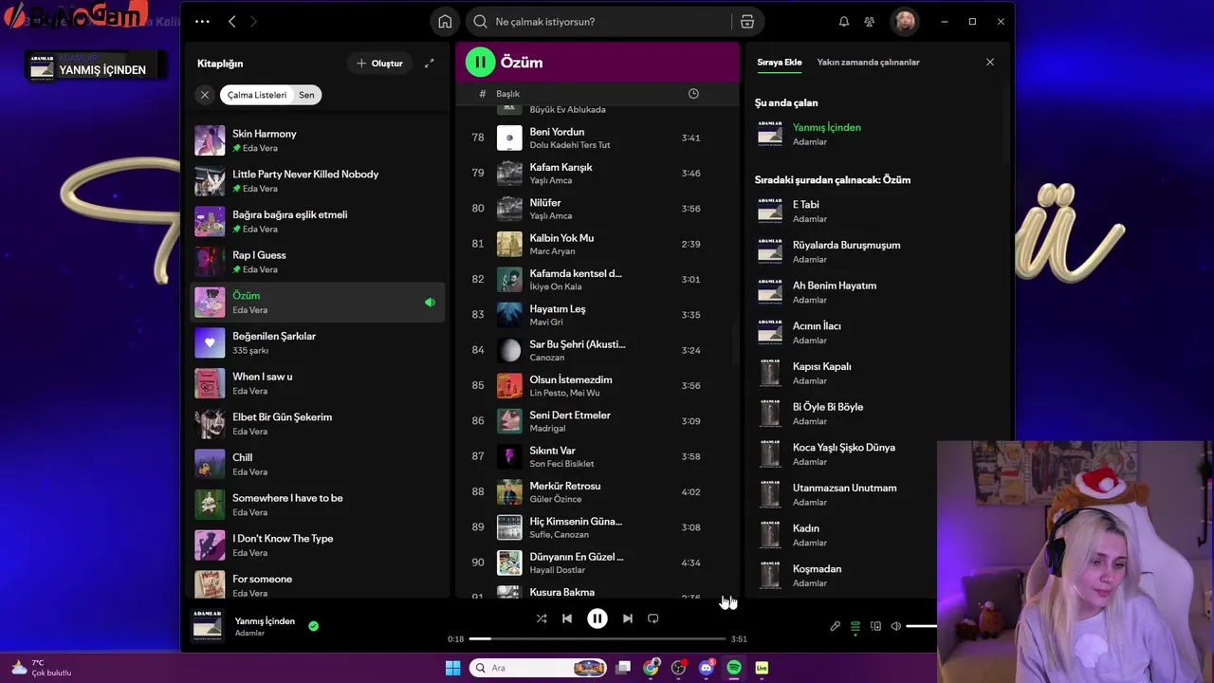Go forward with the right arrow

pyautogui.click(x=253, y=22)
